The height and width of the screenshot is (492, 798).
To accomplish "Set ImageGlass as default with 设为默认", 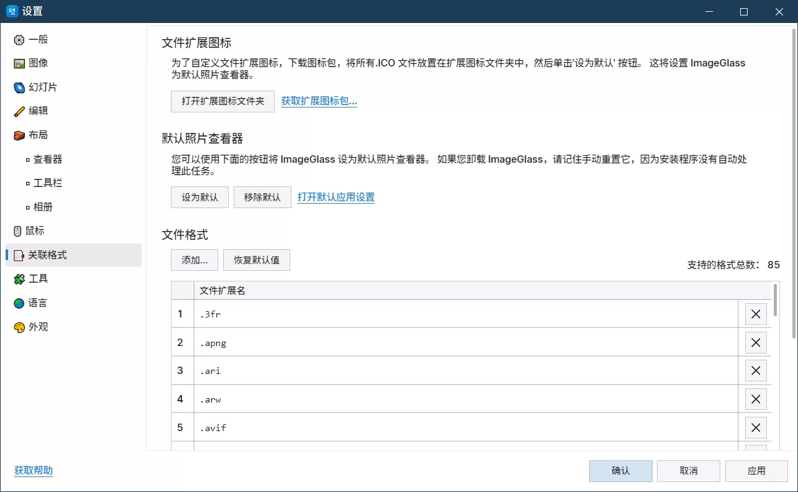I will click(199, 197).
